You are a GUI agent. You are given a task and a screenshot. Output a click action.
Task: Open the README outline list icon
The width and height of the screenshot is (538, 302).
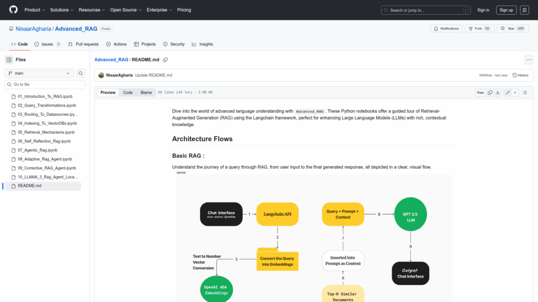pos(525,92)
